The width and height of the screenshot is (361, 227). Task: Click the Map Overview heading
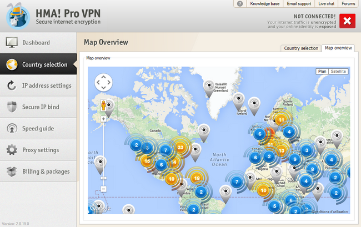106,42
